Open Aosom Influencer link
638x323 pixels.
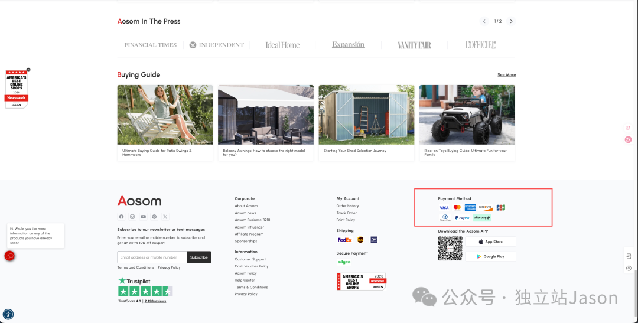pos(249,227)
